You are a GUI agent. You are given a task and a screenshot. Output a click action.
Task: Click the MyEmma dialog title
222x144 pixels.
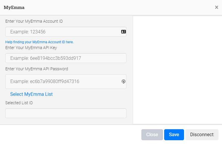click(x=14, y=8)
